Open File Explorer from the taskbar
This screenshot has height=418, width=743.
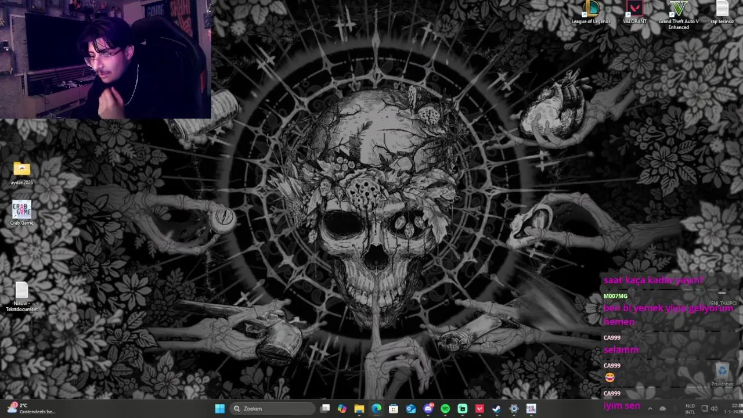(359, 409)
